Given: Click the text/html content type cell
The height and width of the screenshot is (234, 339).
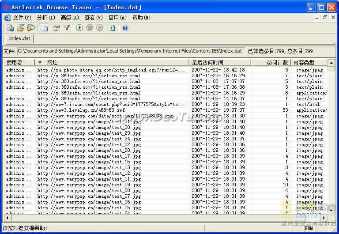Looking at the screenshot, I should 308,104.
